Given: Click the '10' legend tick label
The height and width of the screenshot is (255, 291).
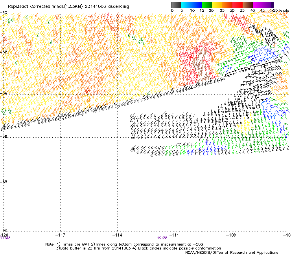Looking at the screenshot, I should point(192,10).
